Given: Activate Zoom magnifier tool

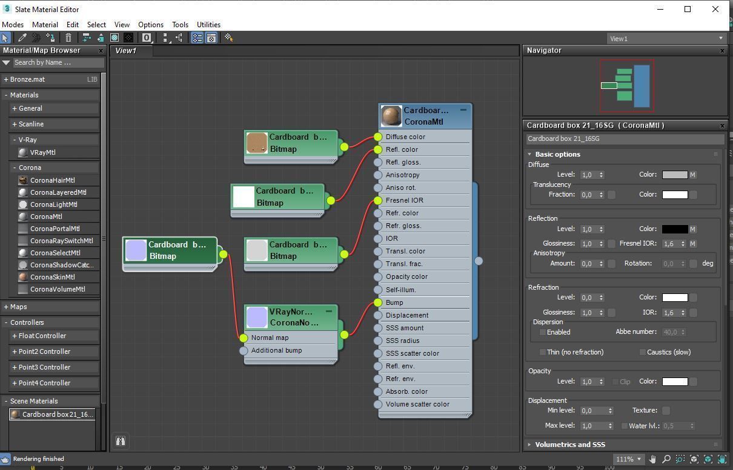Looking at the screenshot, I should (666, 459).
